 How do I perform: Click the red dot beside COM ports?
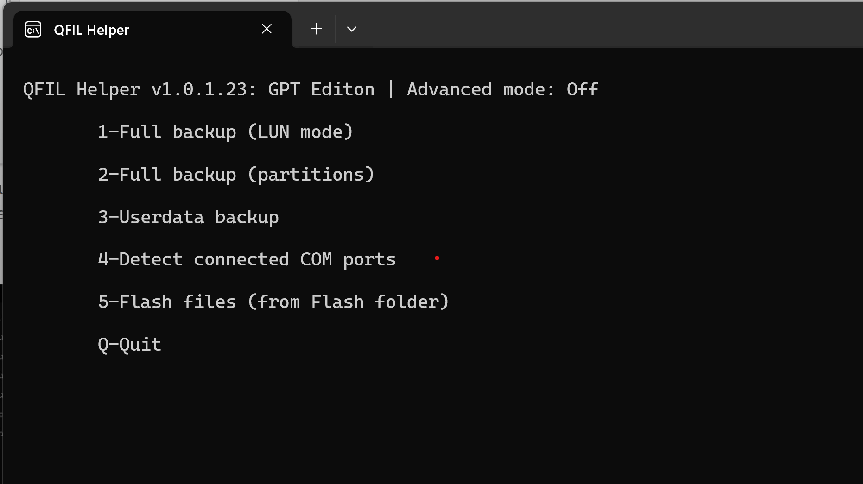pyautogui.click(x=437, y=258)
